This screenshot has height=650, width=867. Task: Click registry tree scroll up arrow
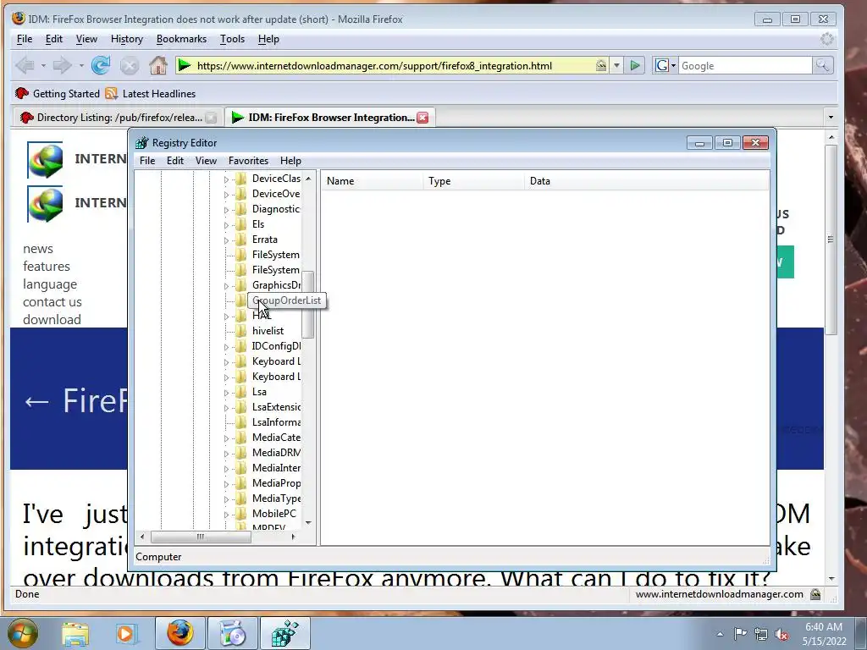(308, 178)
